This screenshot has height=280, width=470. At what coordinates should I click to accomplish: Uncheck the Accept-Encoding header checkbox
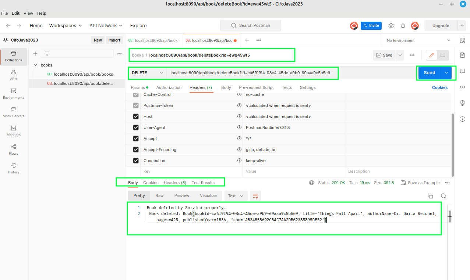coord(136,150)
